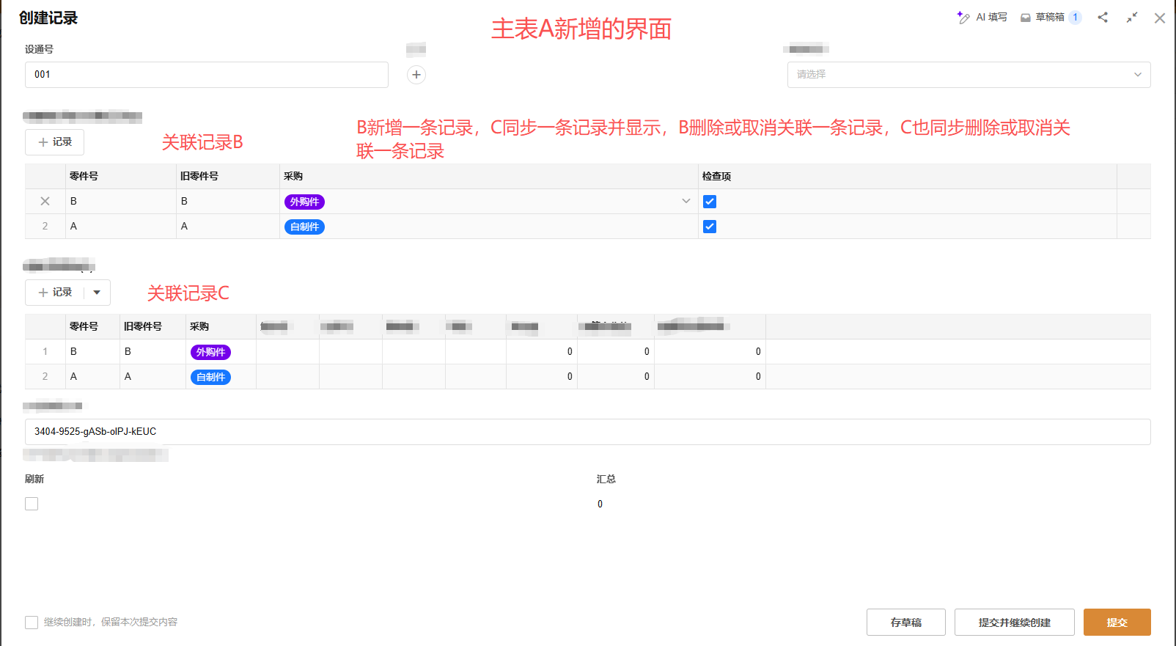The image size is (1176, 646).
Task: Click 外购件 tag in table B
Action: 304,202
